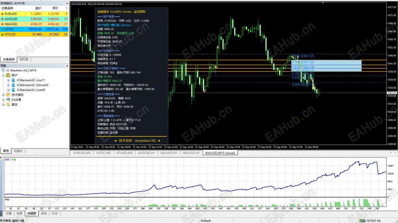Close the 市场报价 Market Watch panel
The image size is (398, 223).
click(67, 3)
